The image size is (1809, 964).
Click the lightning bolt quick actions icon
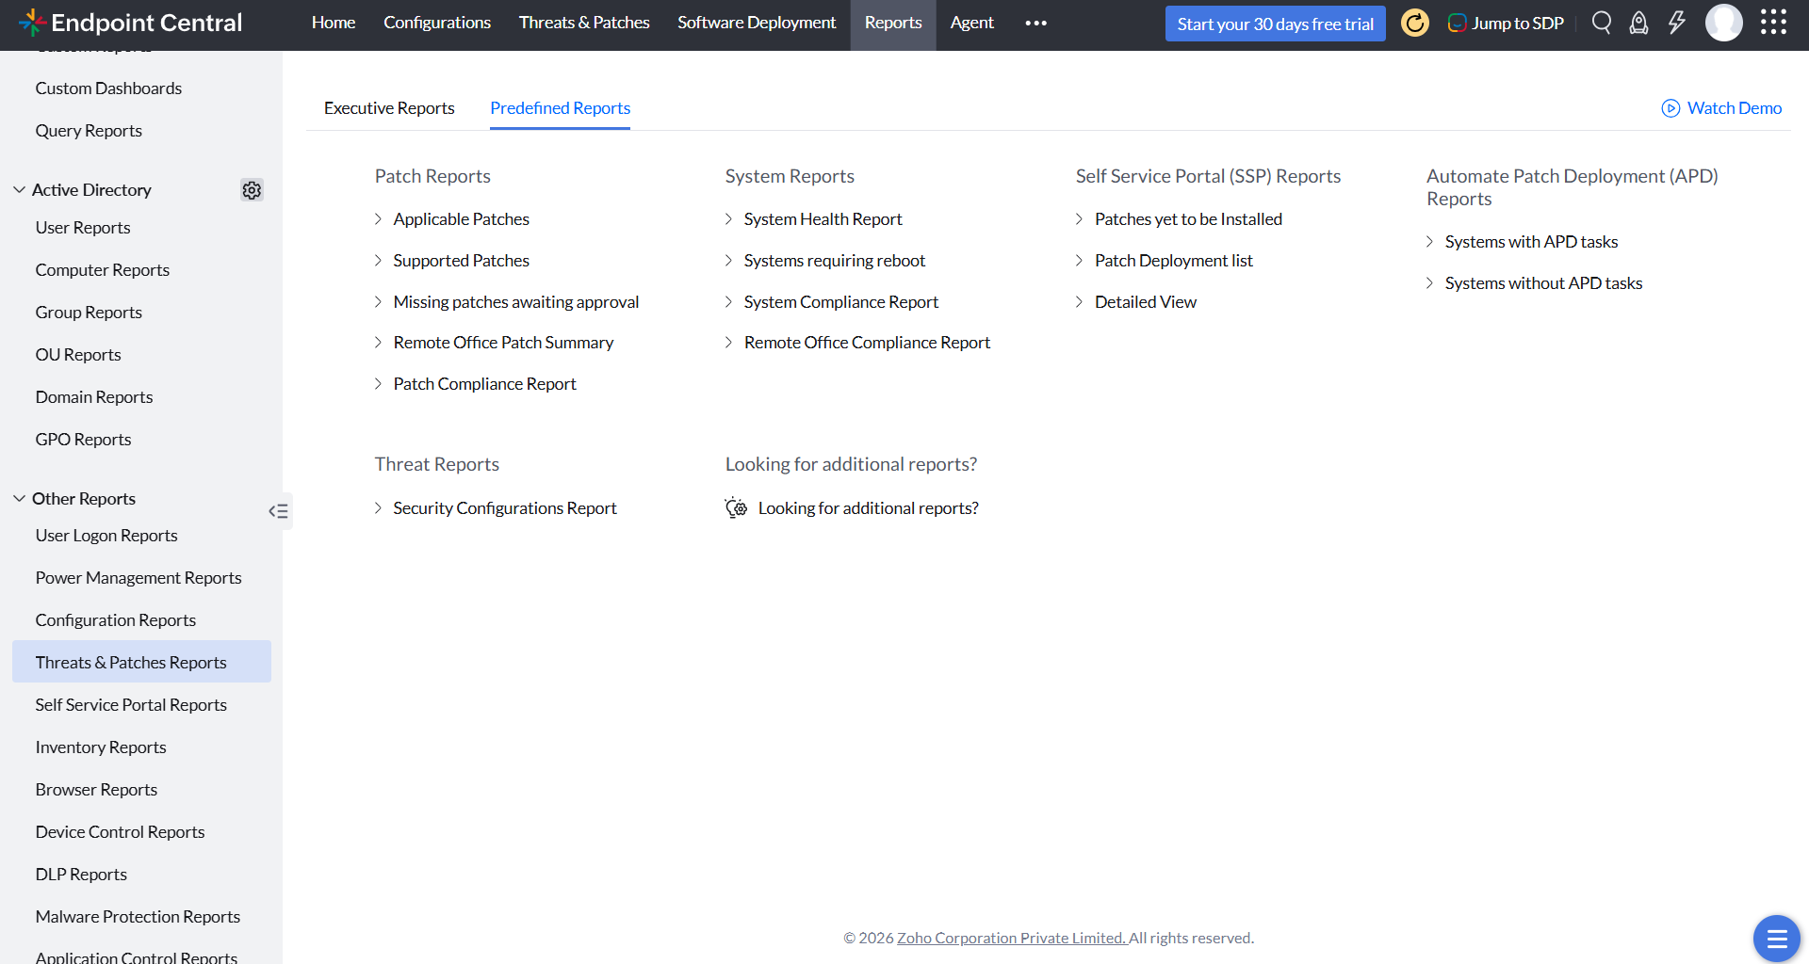[x=1676, y=23]
